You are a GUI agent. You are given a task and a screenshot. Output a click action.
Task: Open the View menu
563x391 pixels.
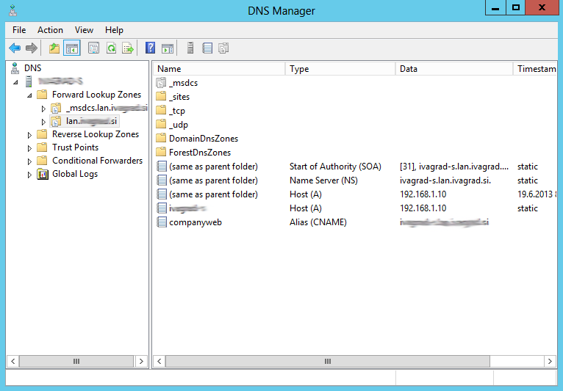pyautogui.click(x=84, y=30)
